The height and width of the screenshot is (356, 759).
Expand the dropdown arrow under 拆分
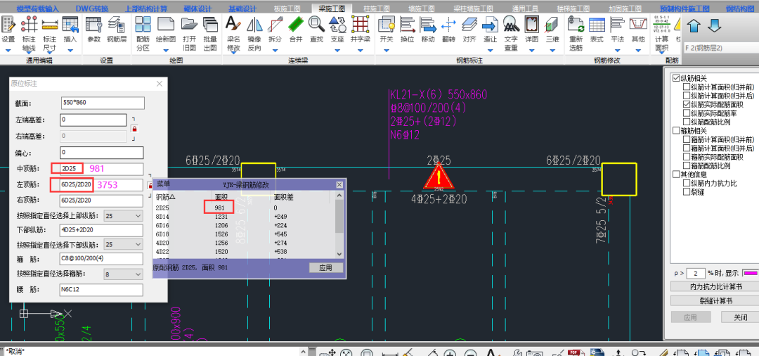[x=275, y=50]
